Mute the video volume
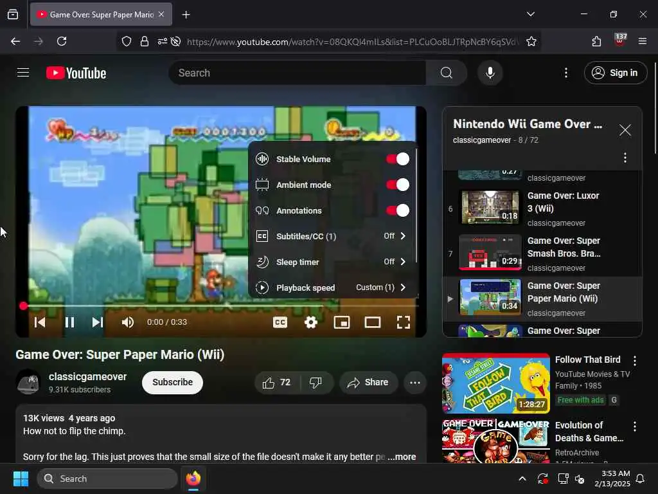This screenshot has height=494, width=658. (x=127, y=322)
